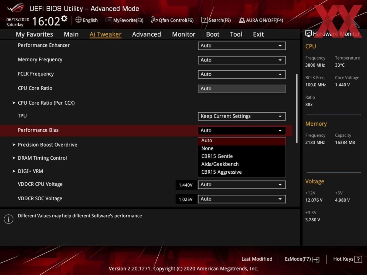Click the vertical scrollbar of settings list
367x275 pixels.
[297, 108]
